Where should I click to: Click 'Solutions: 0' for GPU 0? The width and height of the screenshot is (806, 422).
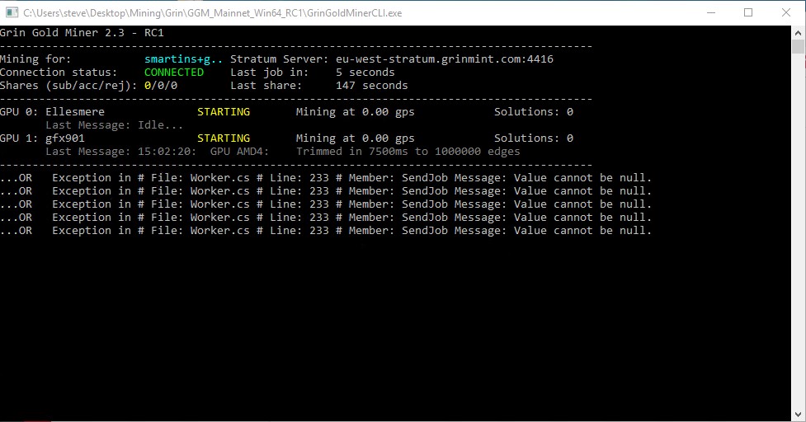click(x=534, y=112)
